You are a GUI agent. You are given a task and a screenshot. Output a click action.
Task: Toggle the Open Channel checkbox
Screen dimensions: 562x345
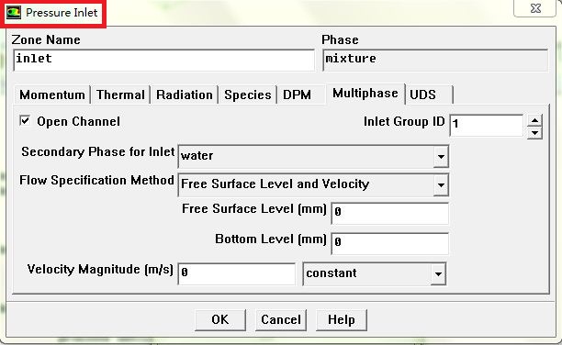click(25, 120)
